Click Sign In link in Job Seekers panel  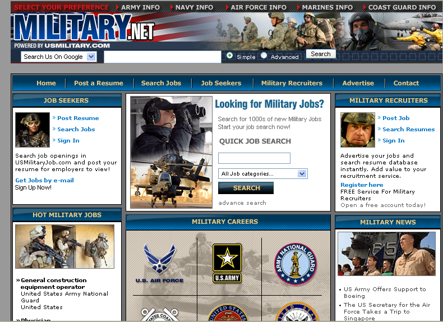68,140
